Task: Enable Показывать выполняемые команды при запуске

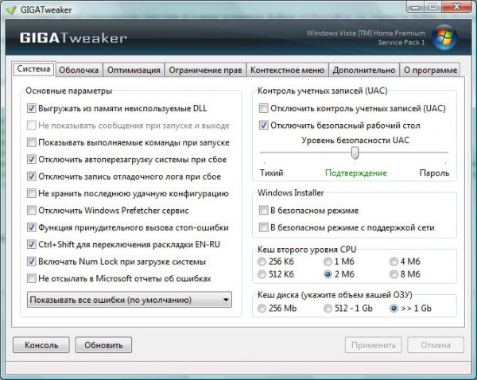Action: pyautogui.click(x=32, y=142)
